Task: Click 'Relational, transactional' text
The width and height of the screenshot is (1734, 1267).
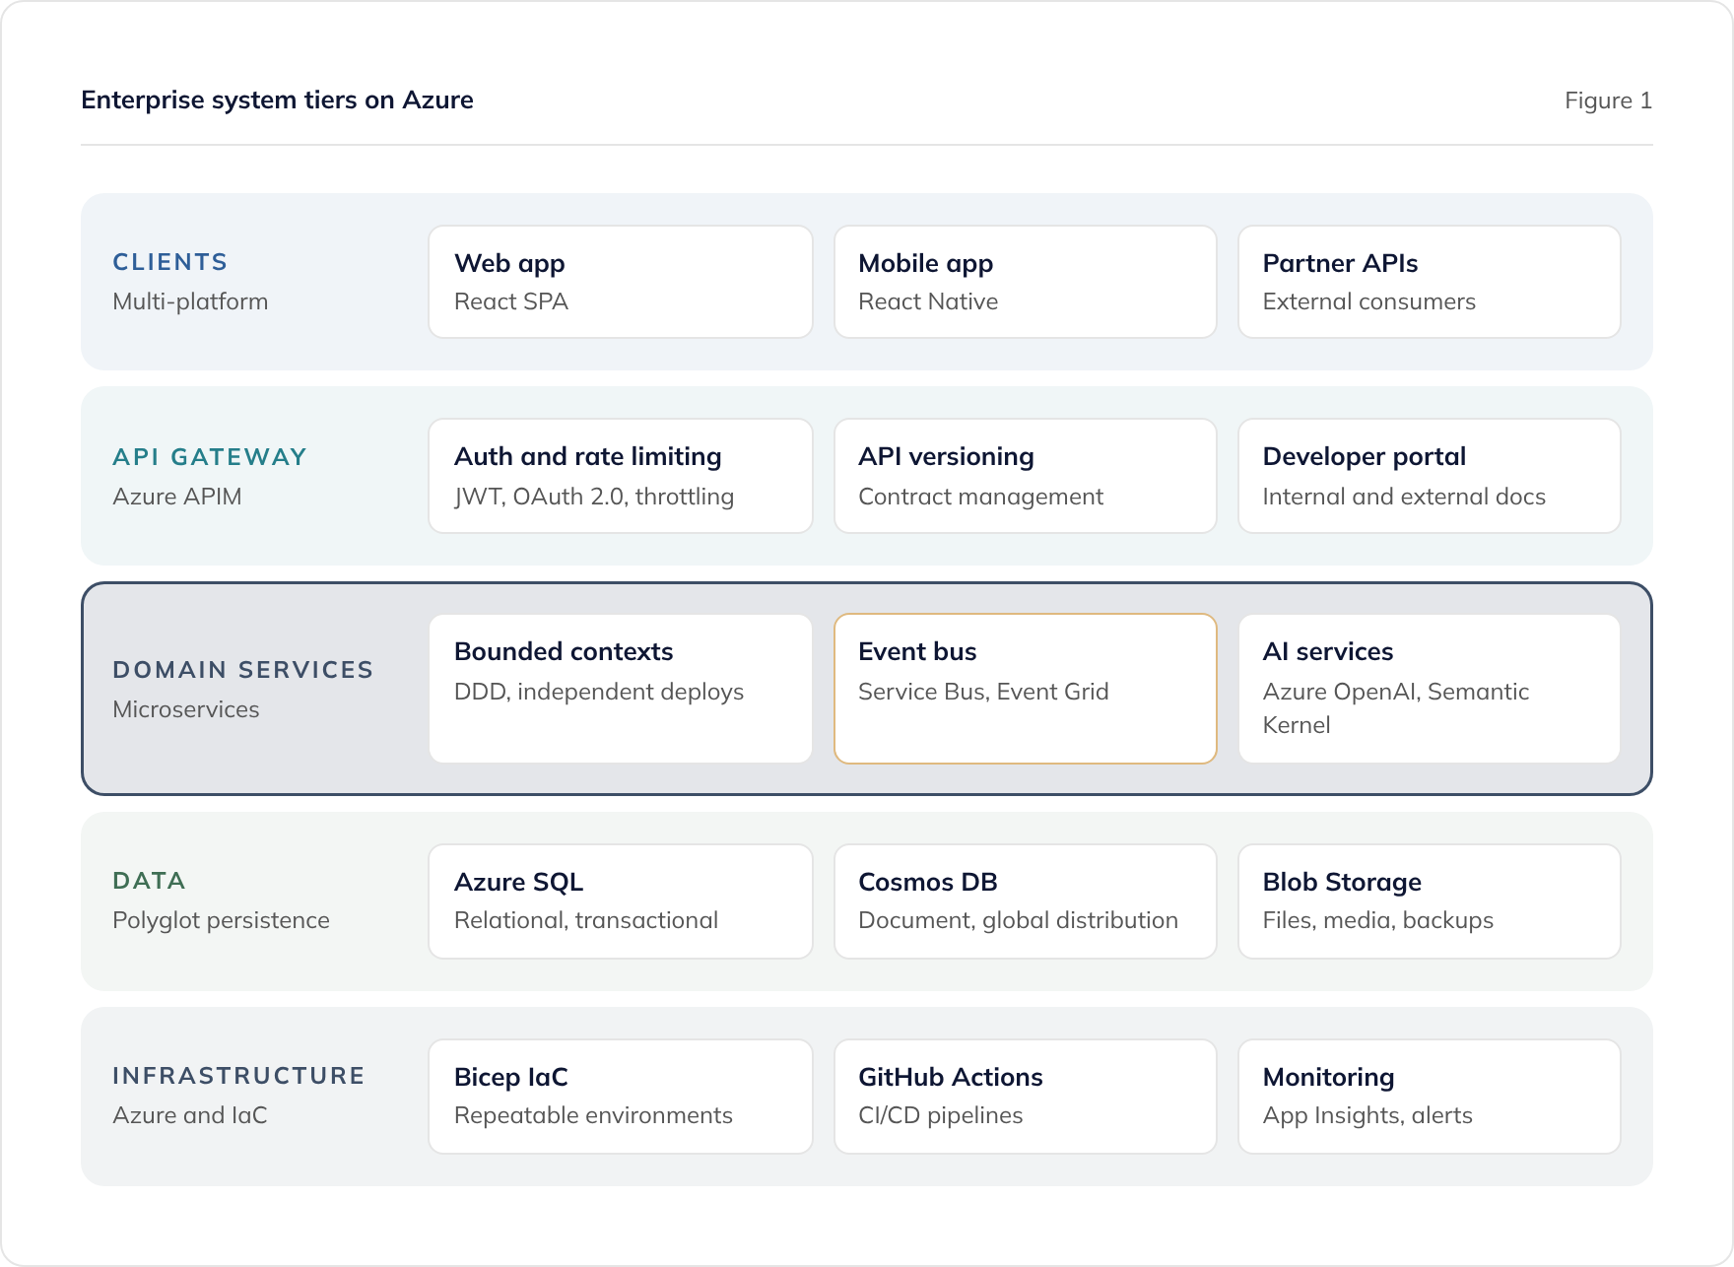Action: (586, 920)
